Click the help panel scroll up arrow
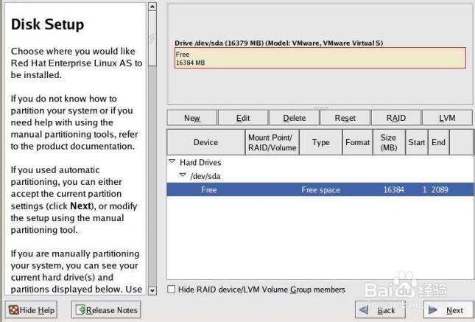The width and height of the screenshot is (475, 322). (x=152, y=7)
